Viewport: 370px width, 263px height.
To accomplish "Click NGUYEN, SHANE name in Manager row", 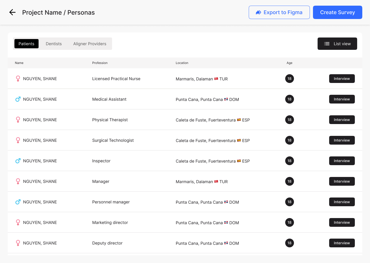I will point(40,181).
